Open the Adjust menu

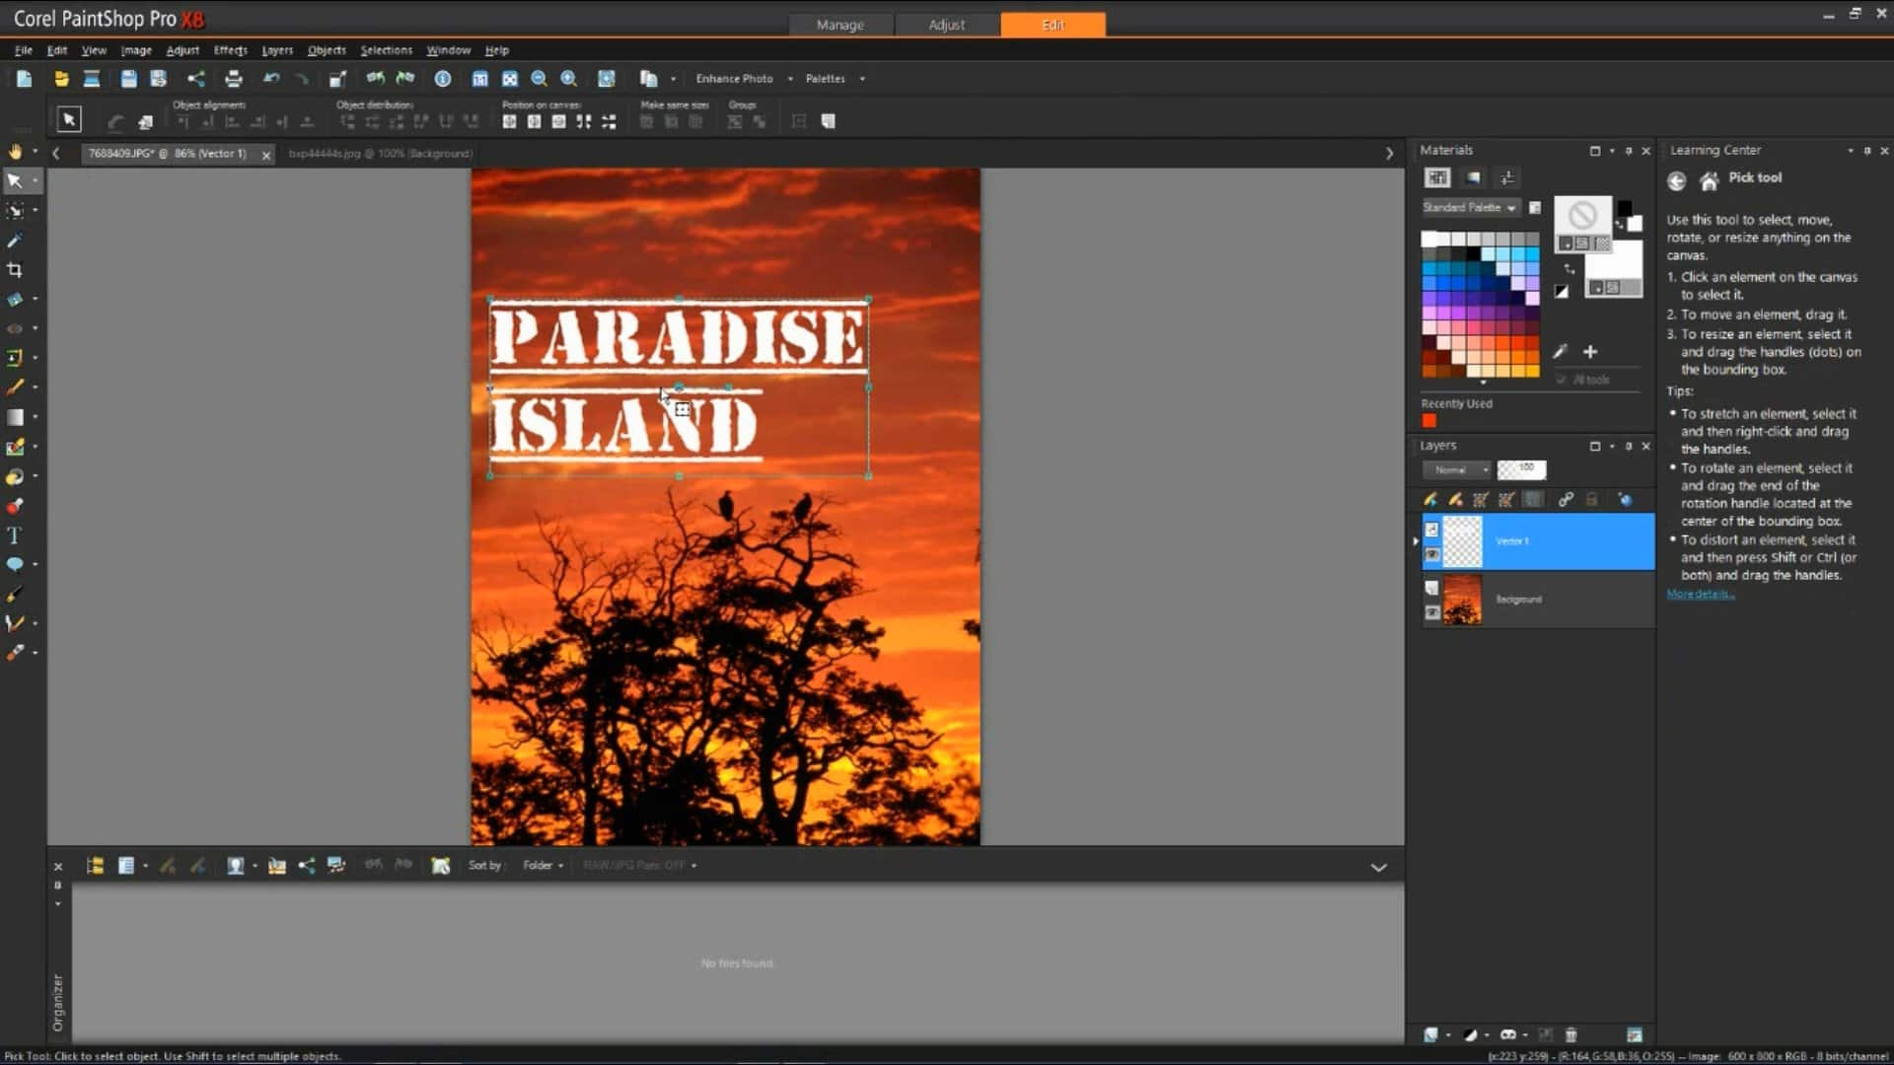182,49
